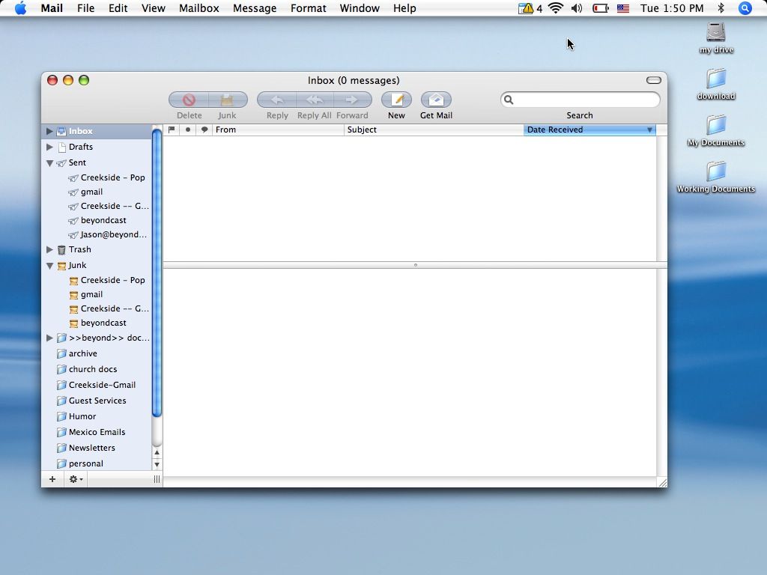This screenshot has width=767, height=575.
Task: Open the gear action menu
Action: coord(76,479)
